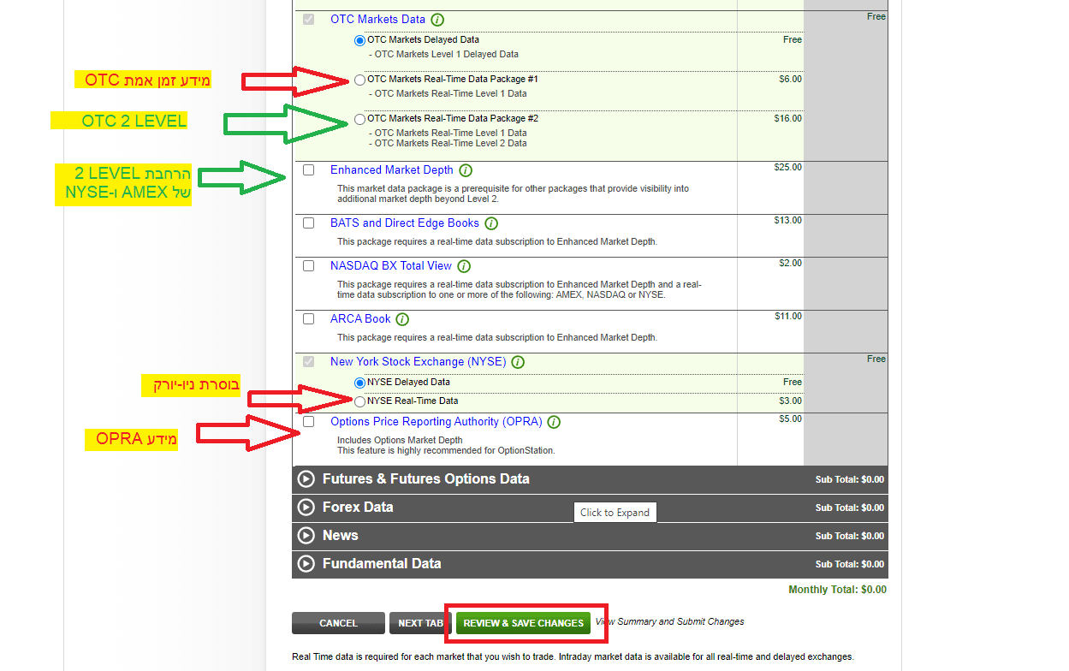Image resolution: width=1069 pixels, height=671 pixels.
Task: Open the Enhanced Market Depth link
Action: click(392, 170)
